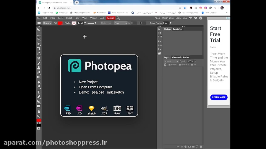Select the Spot Healing Brush tool
Screen dimensions: 266x149
pyautogui.click(x=39, y=58)
